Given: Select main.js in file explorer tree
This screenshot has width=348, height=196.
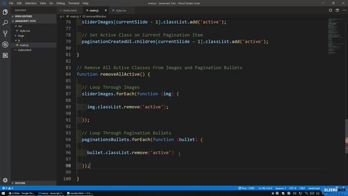Looking at the screenshot, I should click(34, 45).
